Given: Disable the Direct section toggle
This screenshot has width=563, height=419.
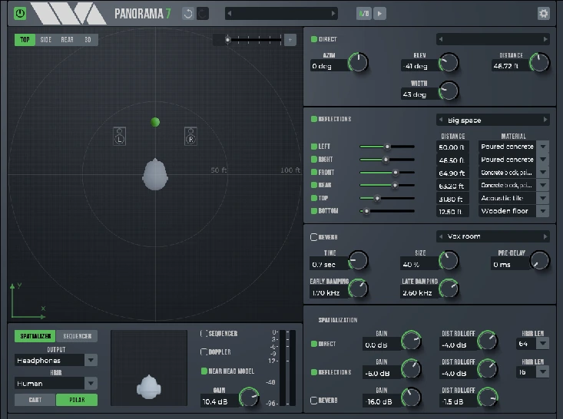Looking at the screenshot, I should click(314, 39).
